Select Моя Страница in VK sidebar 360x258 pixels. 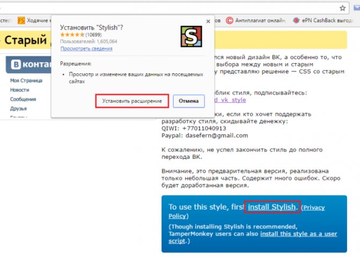[x=26, y=80]
